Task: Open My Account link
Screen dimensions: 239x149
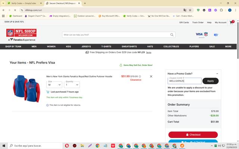Action: [221, 22]
